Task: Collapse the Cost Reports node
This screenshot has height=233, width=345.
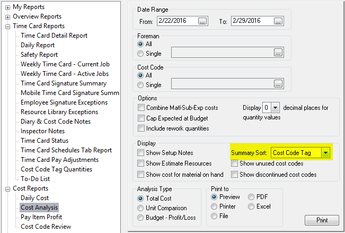Action: [8, 189]
